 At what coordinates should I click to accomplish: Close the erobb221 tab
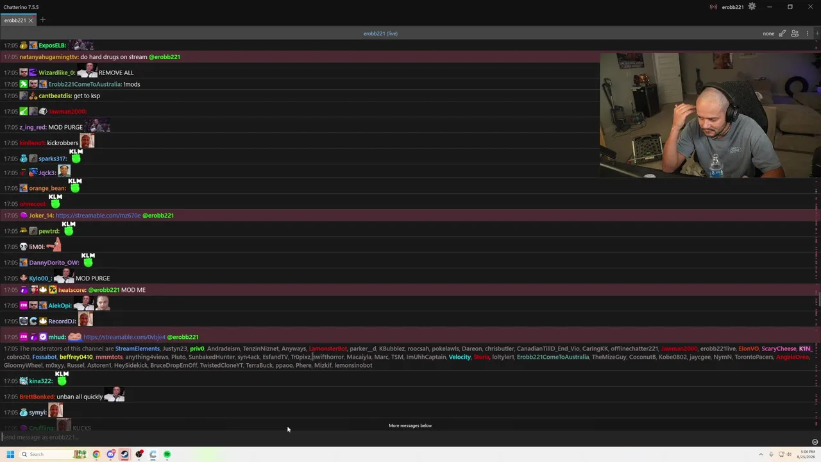click(31, 21)
